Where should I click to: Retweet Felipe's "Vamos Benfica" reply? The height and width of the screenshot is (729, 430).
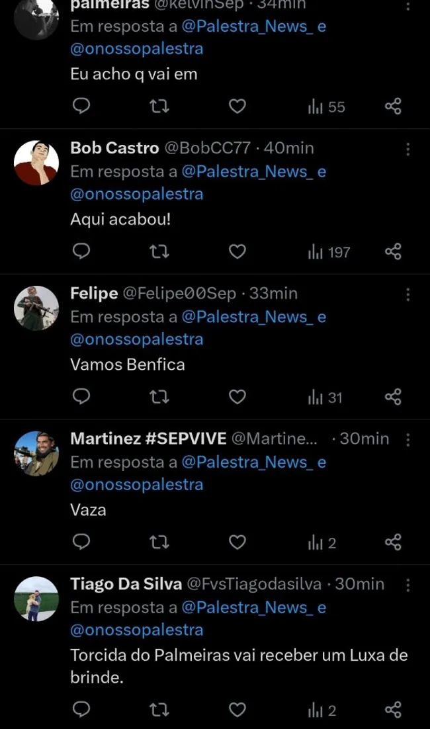(x=159, y=397)
